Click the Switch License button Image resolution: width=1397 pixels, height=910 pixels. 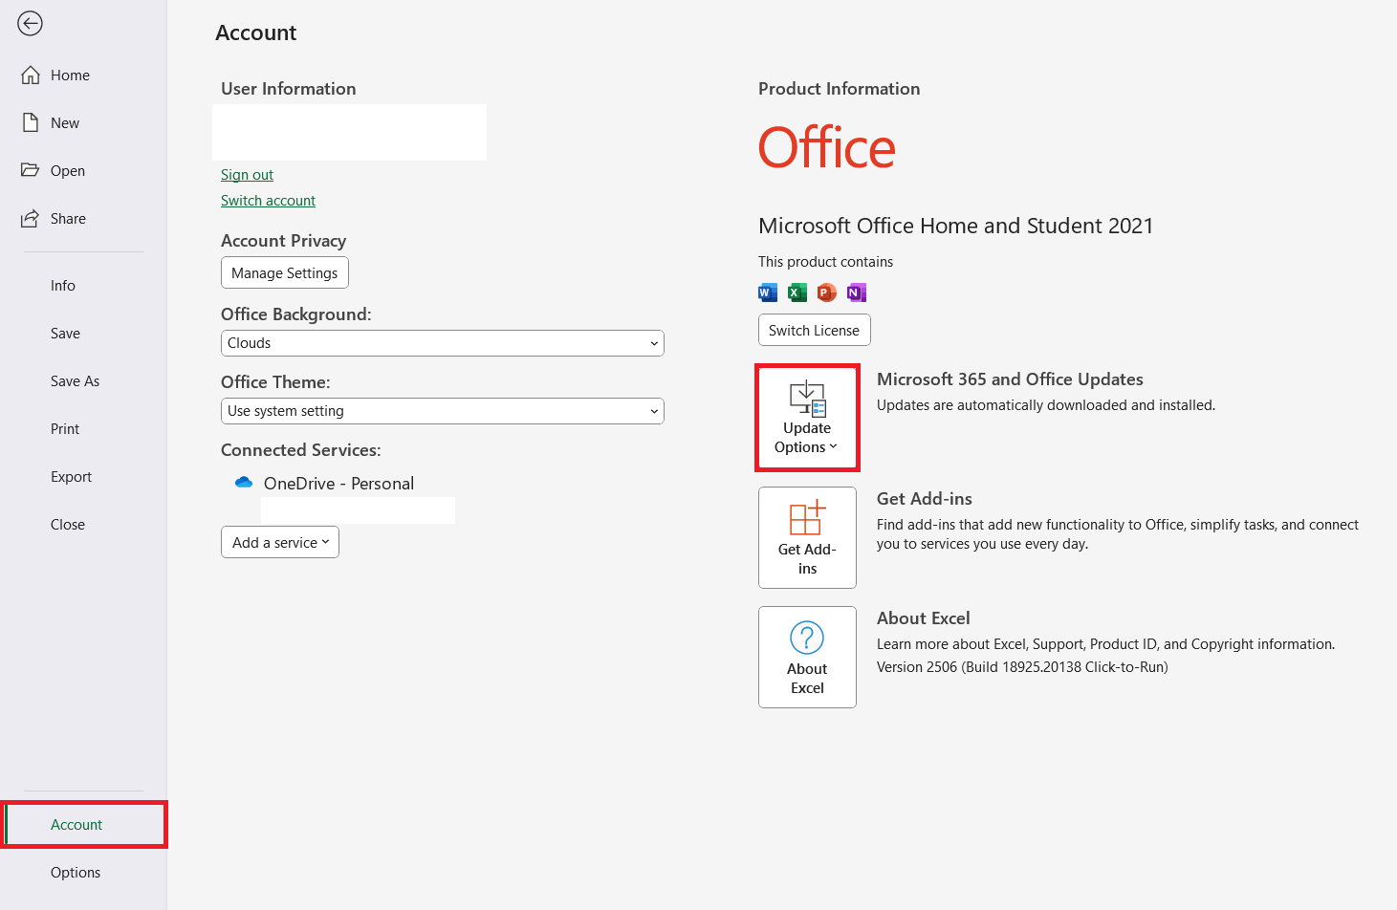tap(815, 330)
